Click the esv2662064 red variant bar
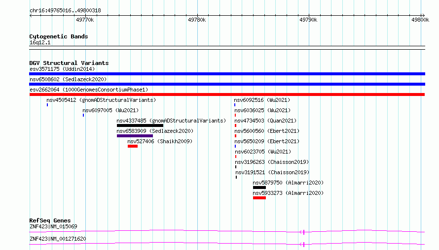The image size is (439, 250). (227, 94)
